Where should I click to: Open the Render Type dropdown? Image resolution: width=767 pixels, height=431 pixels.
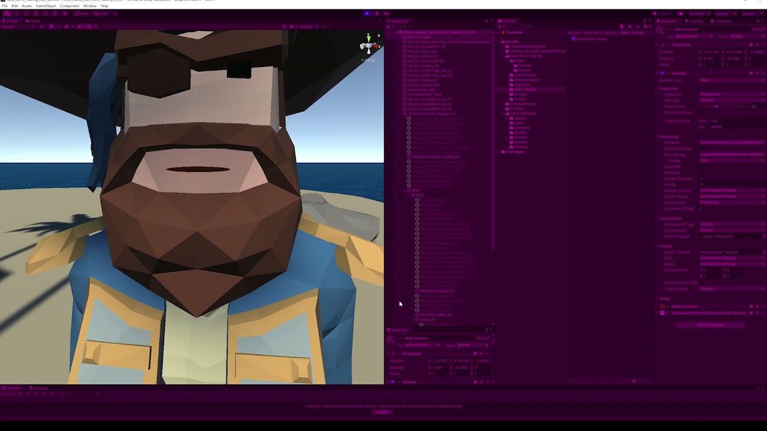[x=732, y=80]
